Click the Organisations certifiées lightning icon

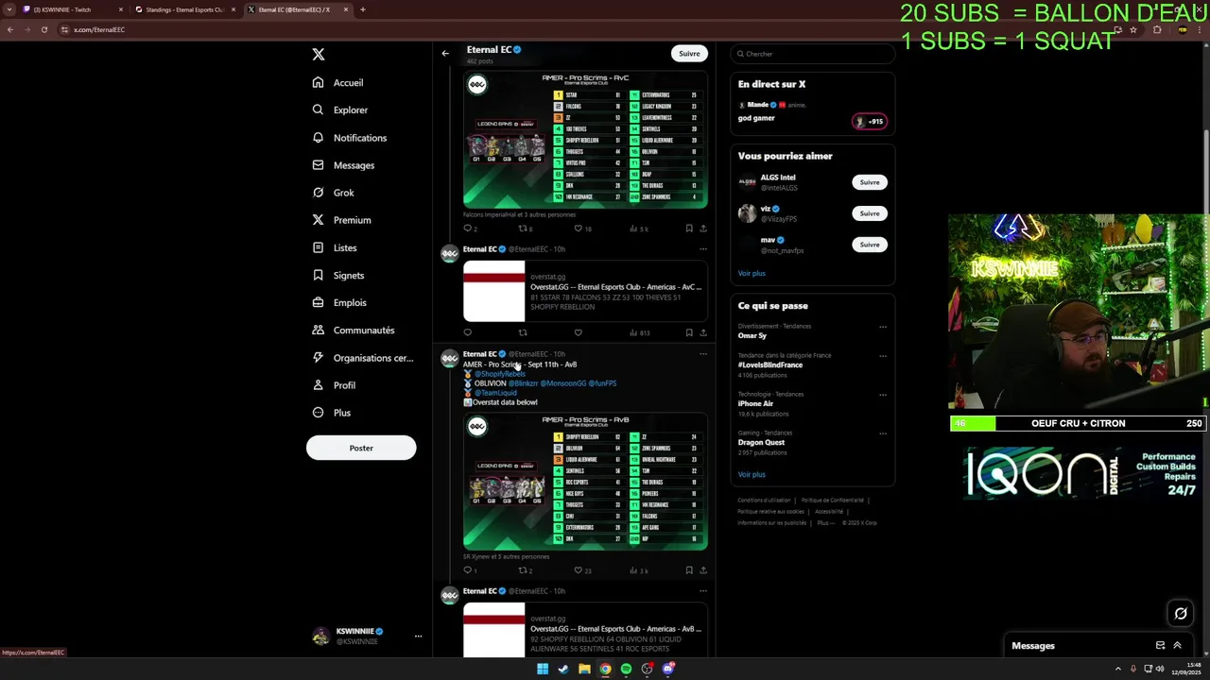(319, 358)
